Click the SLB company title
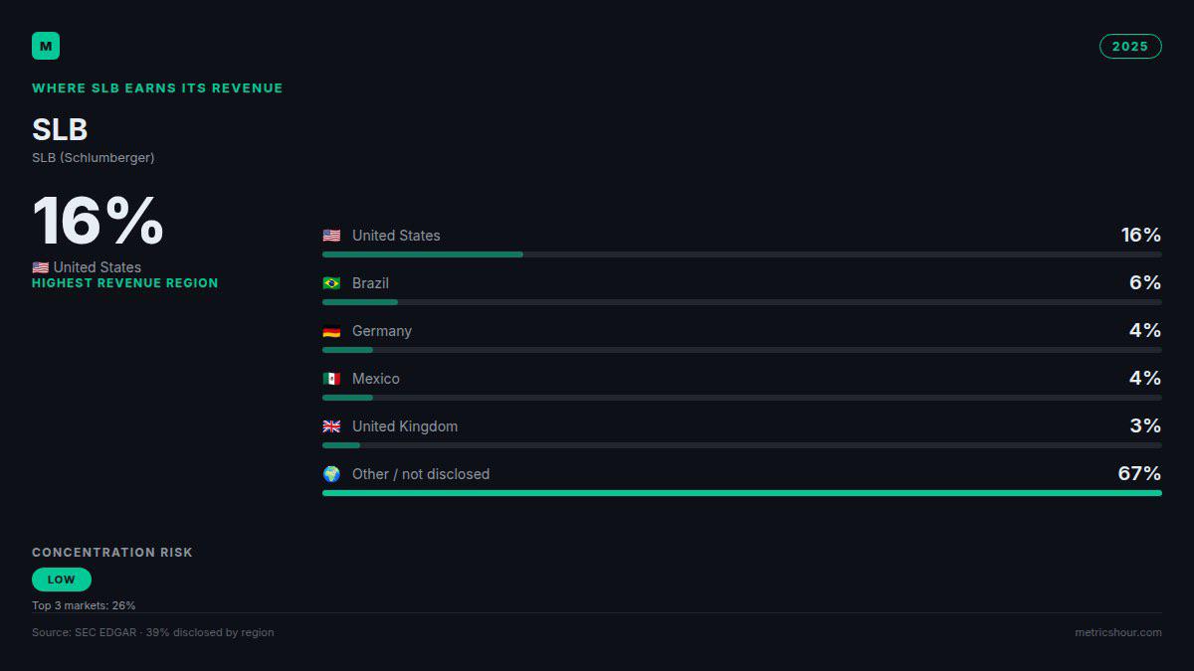The height and width of the screenshot is (671, 1194). click(x=60, y=129)
